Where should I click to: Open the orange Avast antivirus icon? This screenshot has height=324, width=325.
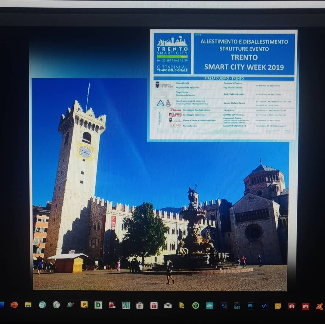pos(320,307)
